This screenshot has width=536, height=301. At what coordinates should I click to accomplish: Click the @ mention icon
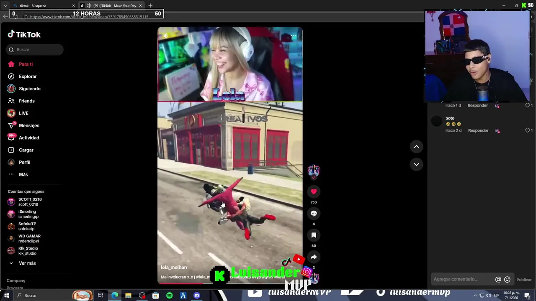[x=498, y=280]
